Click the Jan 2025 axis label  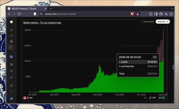(x=32, y=95)
